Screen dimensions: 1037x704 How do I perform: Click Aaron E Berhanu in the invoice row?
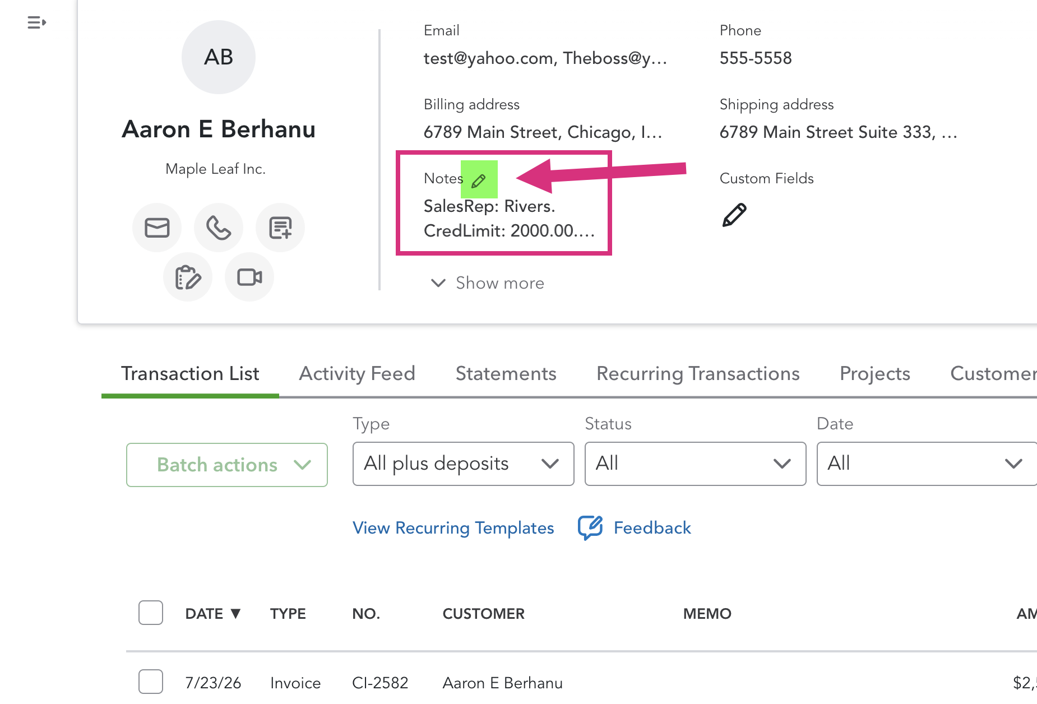point(503,683)
